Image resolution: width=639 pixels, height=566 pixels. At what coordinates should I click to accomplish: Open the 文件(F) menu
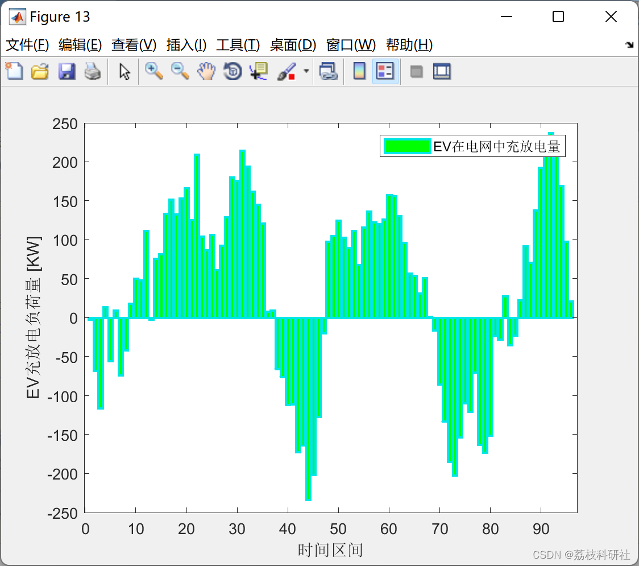pos(27,45)
